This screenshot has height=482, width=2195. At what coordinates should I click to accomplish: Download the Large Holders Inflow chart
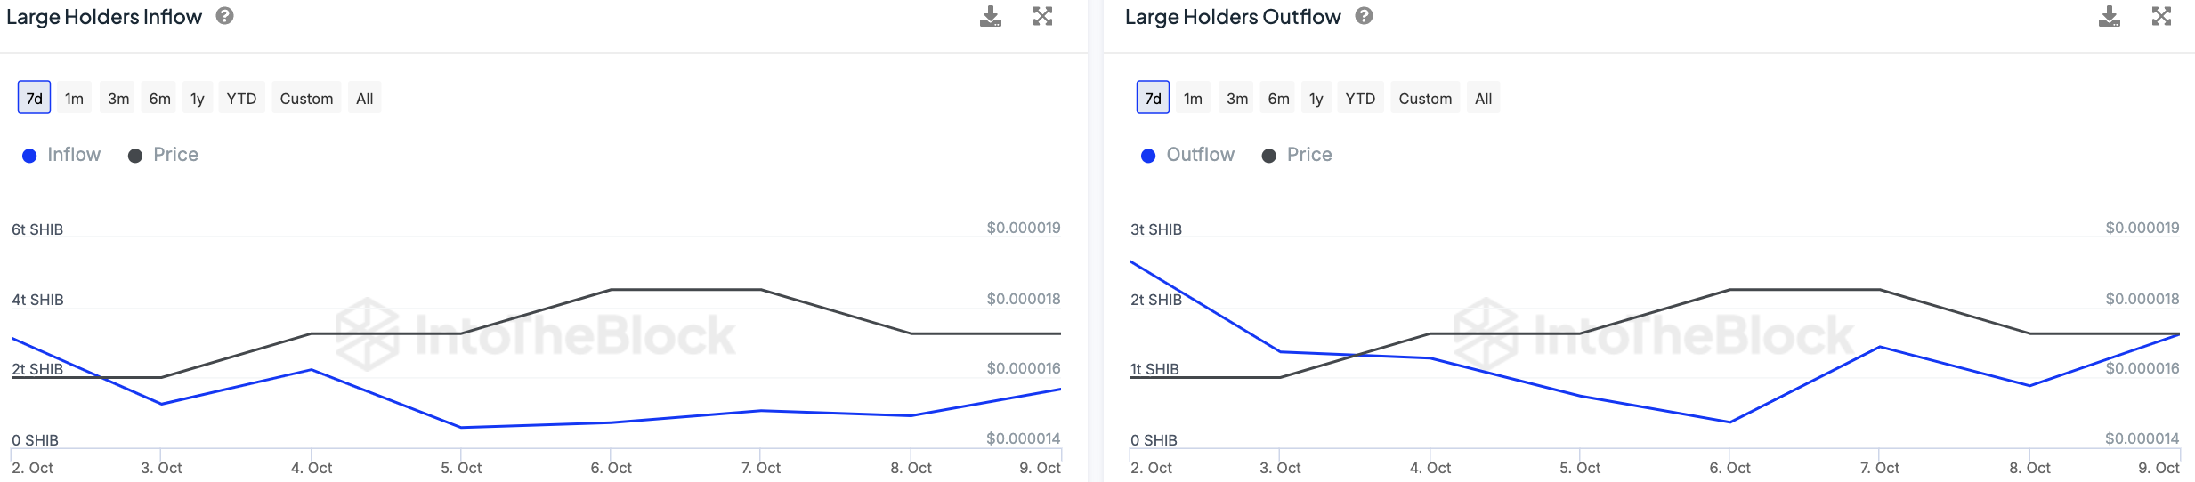pos(990,17)
